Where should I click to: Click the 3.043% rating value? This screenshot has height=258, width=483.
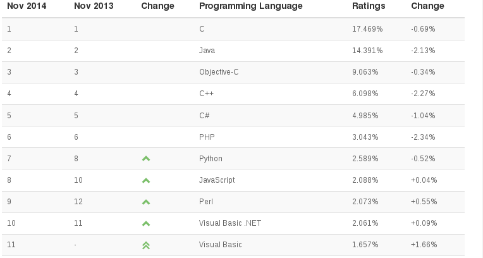coord(365,137)
